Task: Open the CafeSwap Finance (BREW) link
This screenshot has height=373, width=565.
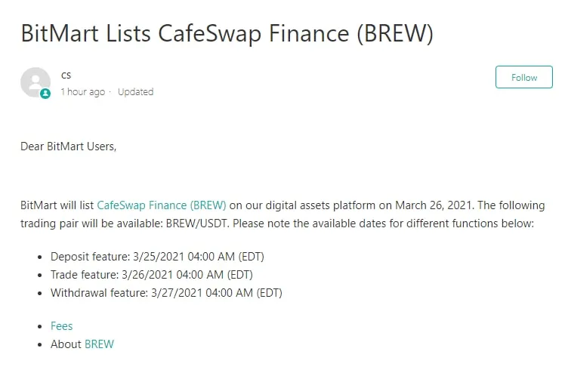Action: 162,205
